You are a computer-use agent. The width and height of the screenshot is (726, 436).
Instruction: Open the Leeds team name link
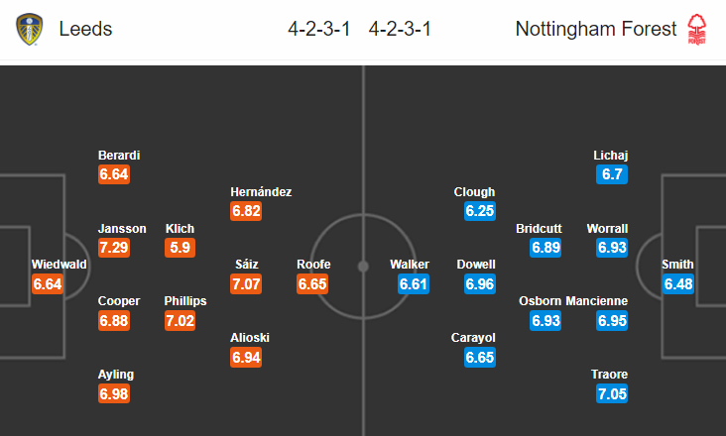click(x=85, y=29)
